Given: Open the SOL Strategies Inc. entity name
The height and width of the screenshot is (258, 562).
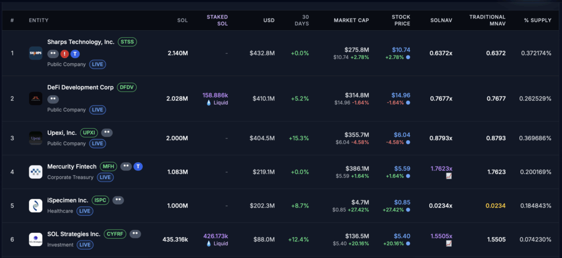Looking at the screenshot, I should [74, 234].
